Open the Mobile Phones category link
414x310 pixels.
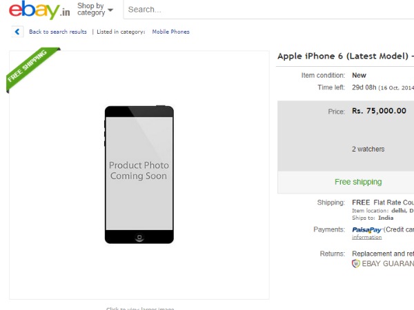point(170,32)
